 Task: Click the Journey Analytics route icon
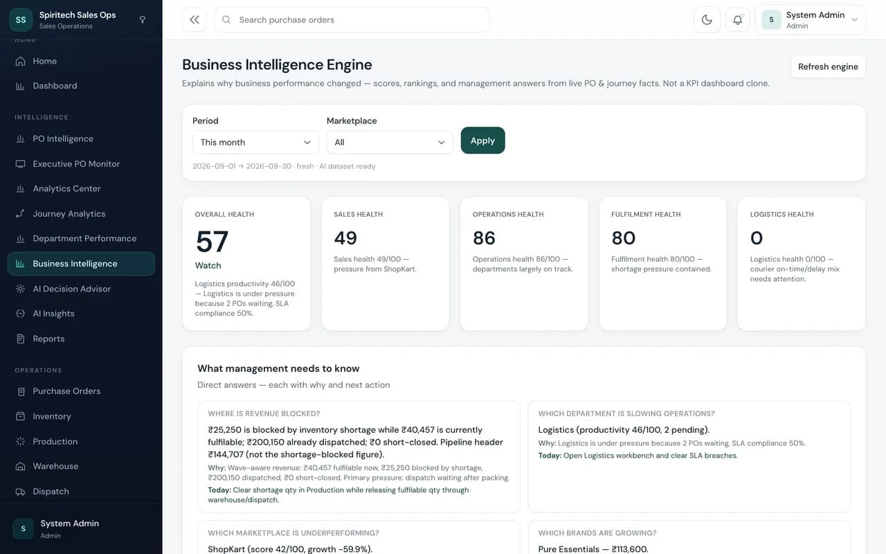pos(20,214)
